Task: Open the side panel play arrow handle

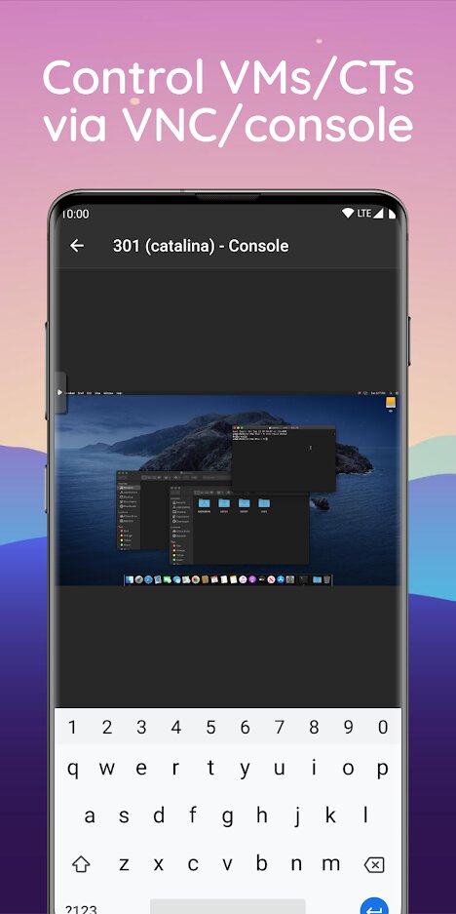Action: click(x=60, y=393)
